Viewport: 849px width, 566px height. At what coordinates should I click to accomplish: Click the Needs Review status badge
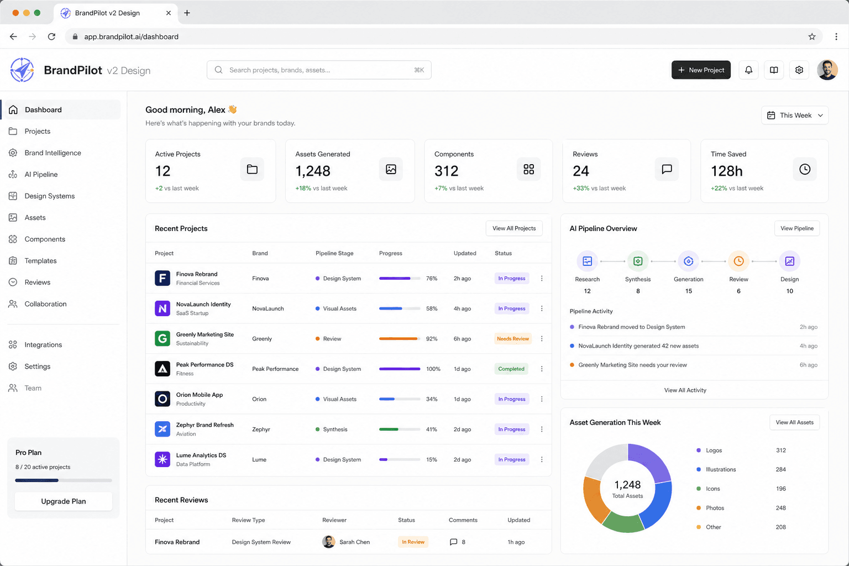[513, 339]
